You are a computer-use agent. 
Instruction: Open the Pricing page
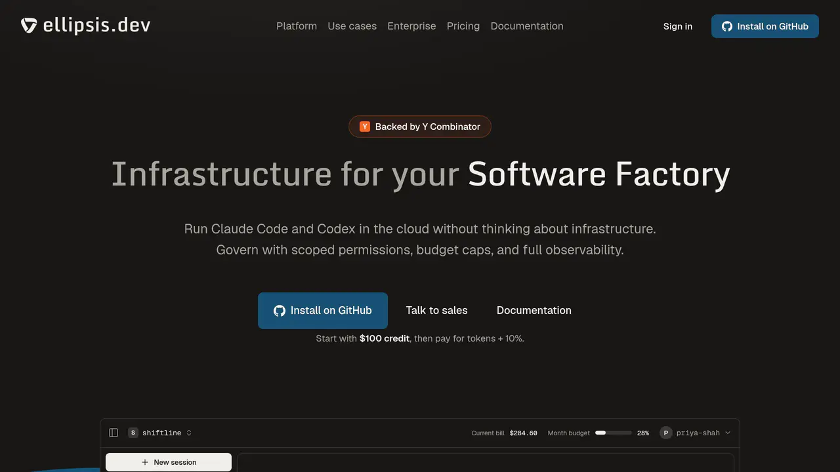[x=463, y=26]
